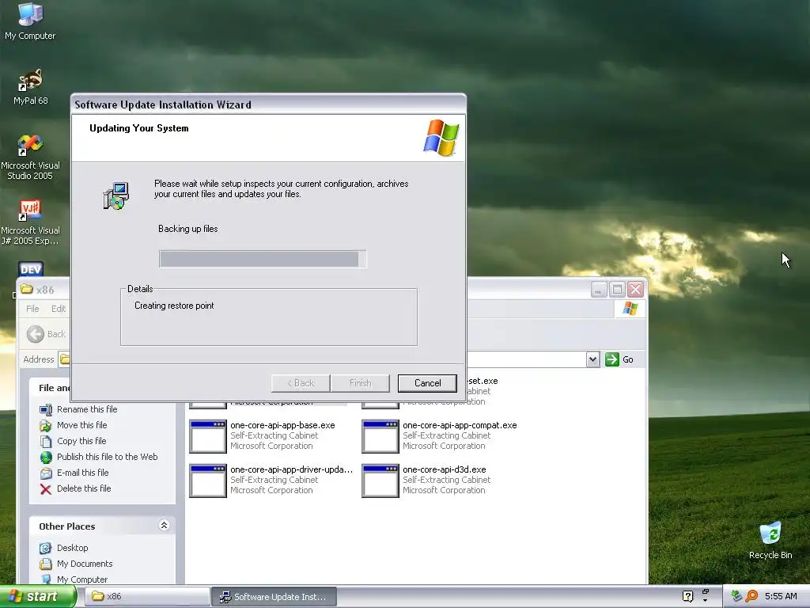Click My Documents icon in Other Places

click(x=46, y=564)
